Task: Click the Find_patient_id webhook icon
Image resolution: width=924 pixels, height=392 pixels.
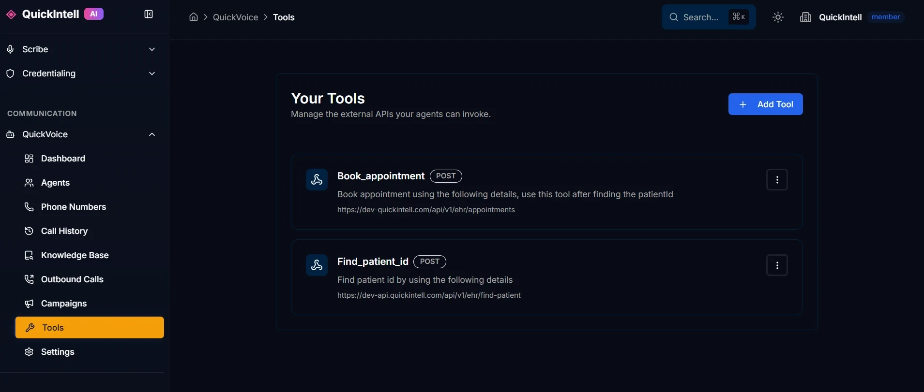Action: (317, 265)
